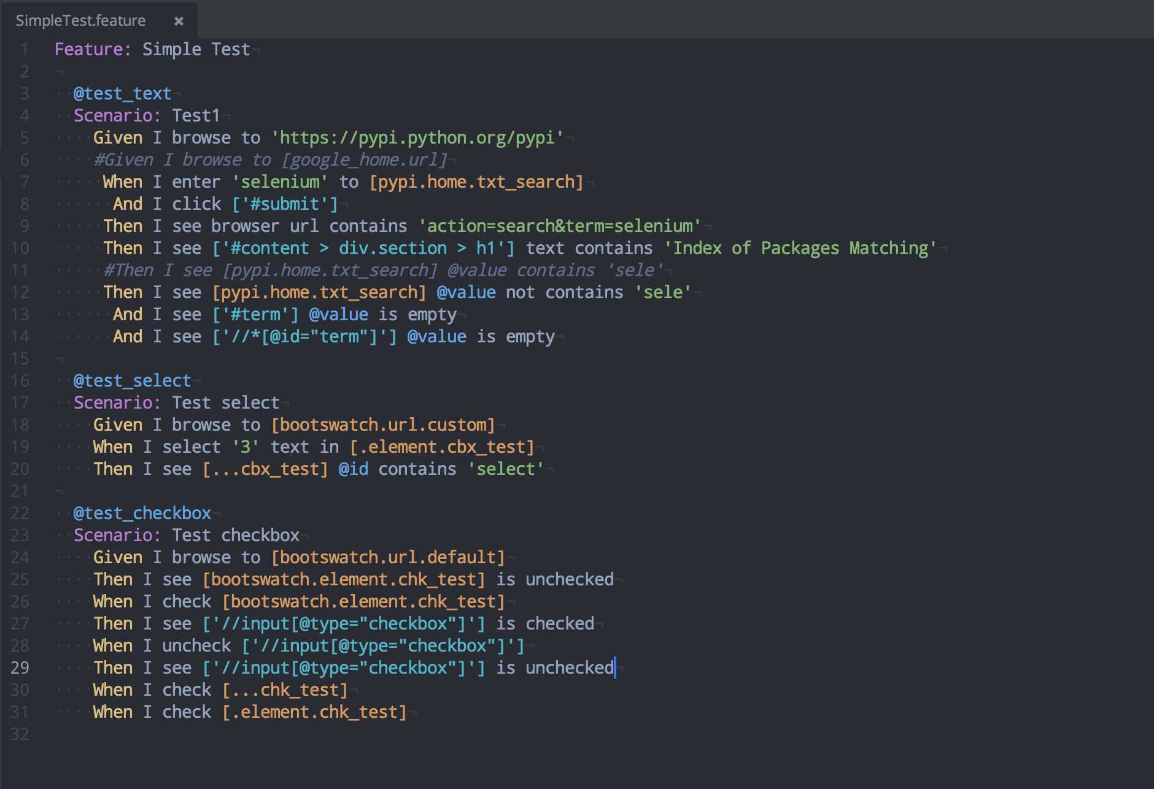Click the 'Given' keyword on line 24
1154x789 pixels.
[118, 557]
